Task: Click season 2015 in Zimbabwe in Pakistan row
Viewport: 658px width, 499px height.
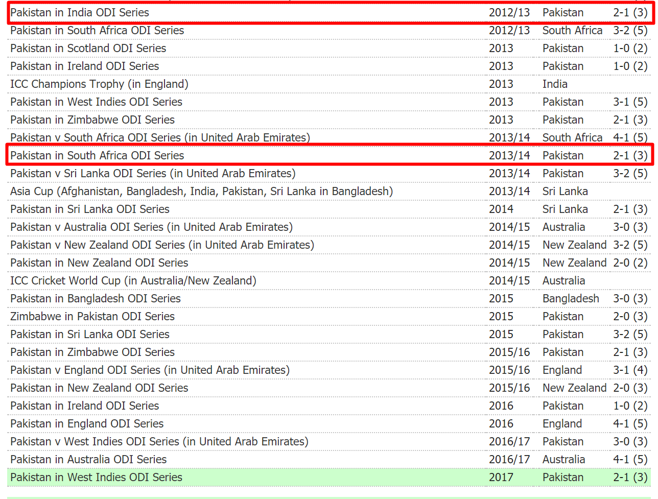Action: click(x=501, y=316)
